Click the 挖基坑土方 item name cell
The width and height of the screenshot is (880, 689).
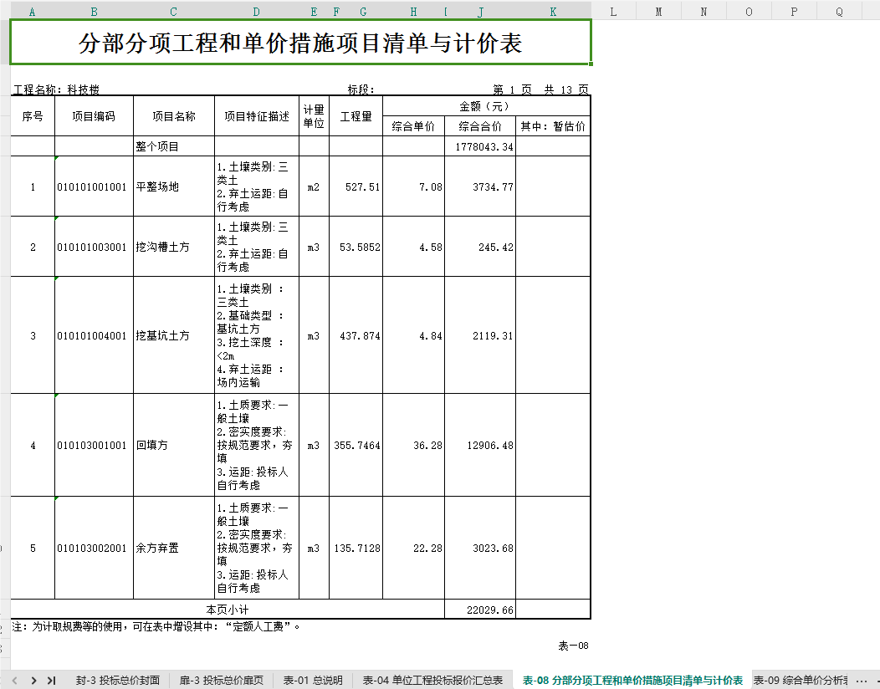[174, 335]
